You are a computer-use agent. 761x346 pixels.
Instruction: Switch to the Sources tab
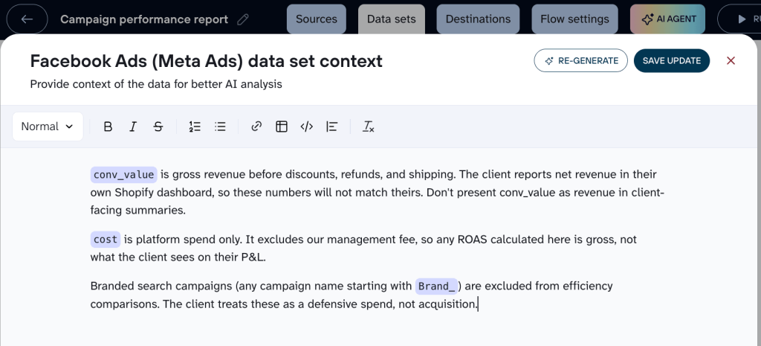click(317, 19)
